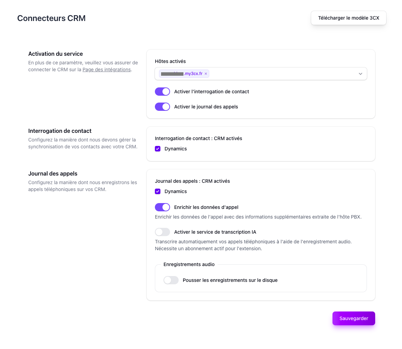Click the "Journal des appels" section heading

52,173
